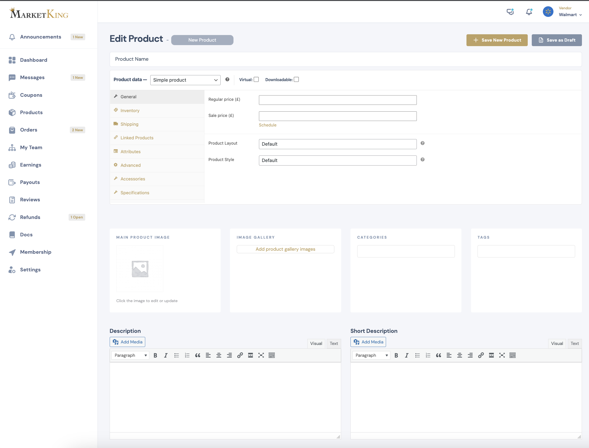Open the notifications bell in header
The height and width of the screenshot is (448, 589).
[529, 12]
